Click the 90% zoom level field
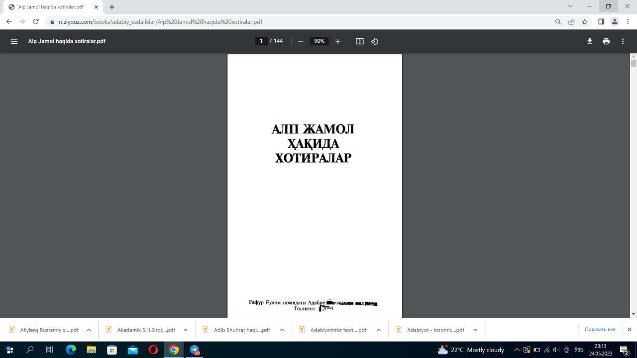 click(x=319, y=41)
